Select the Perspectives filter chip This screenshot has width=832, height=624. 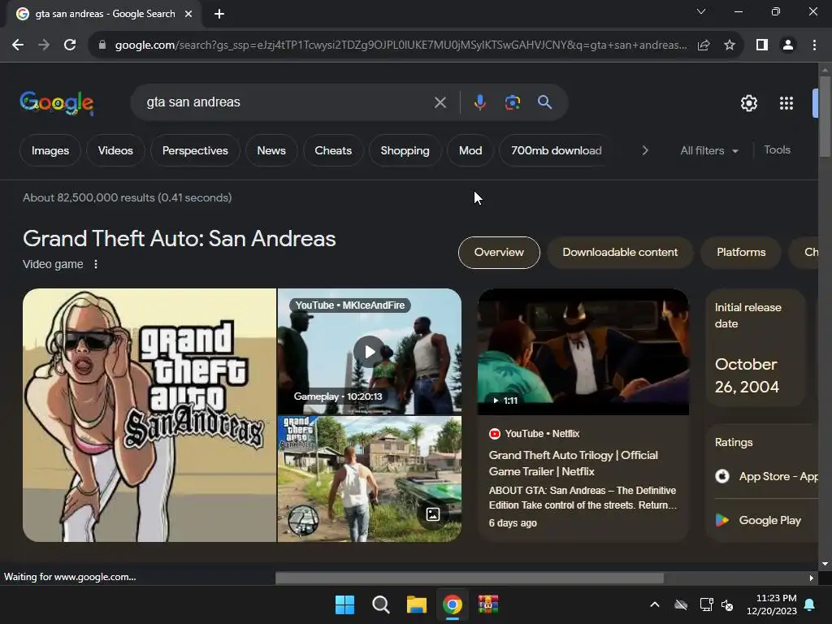pos(195,150)
